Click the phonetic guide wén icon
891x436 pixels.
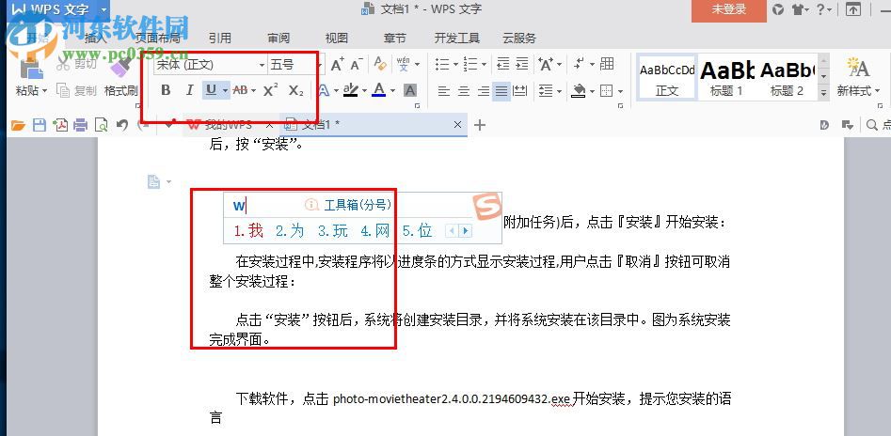403,64
